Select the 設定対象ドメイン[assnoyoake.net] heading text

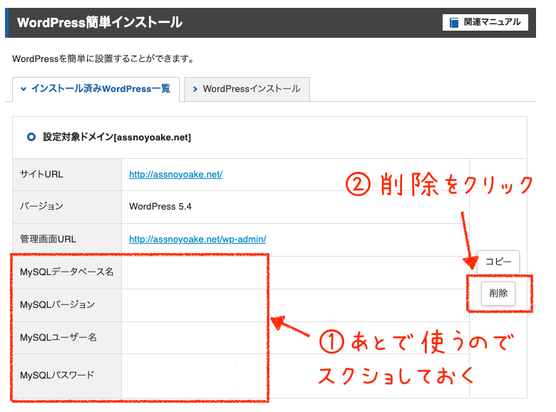pyautogui.click(x=117, y=138)
